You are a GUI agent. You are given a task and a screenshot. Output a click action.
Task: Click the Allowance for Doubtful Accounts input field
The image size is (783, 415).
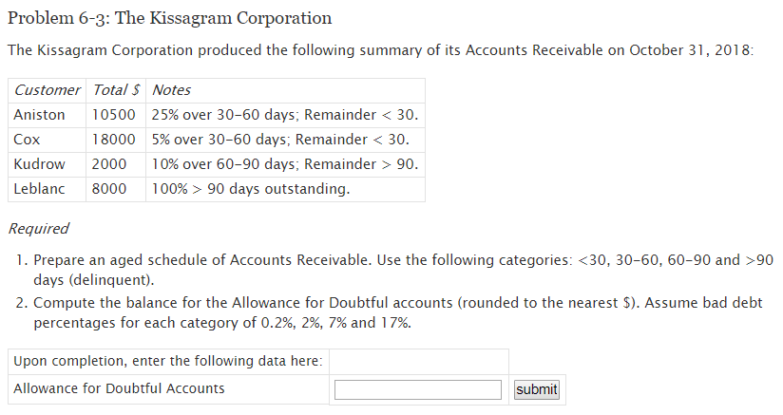[418, 389]
